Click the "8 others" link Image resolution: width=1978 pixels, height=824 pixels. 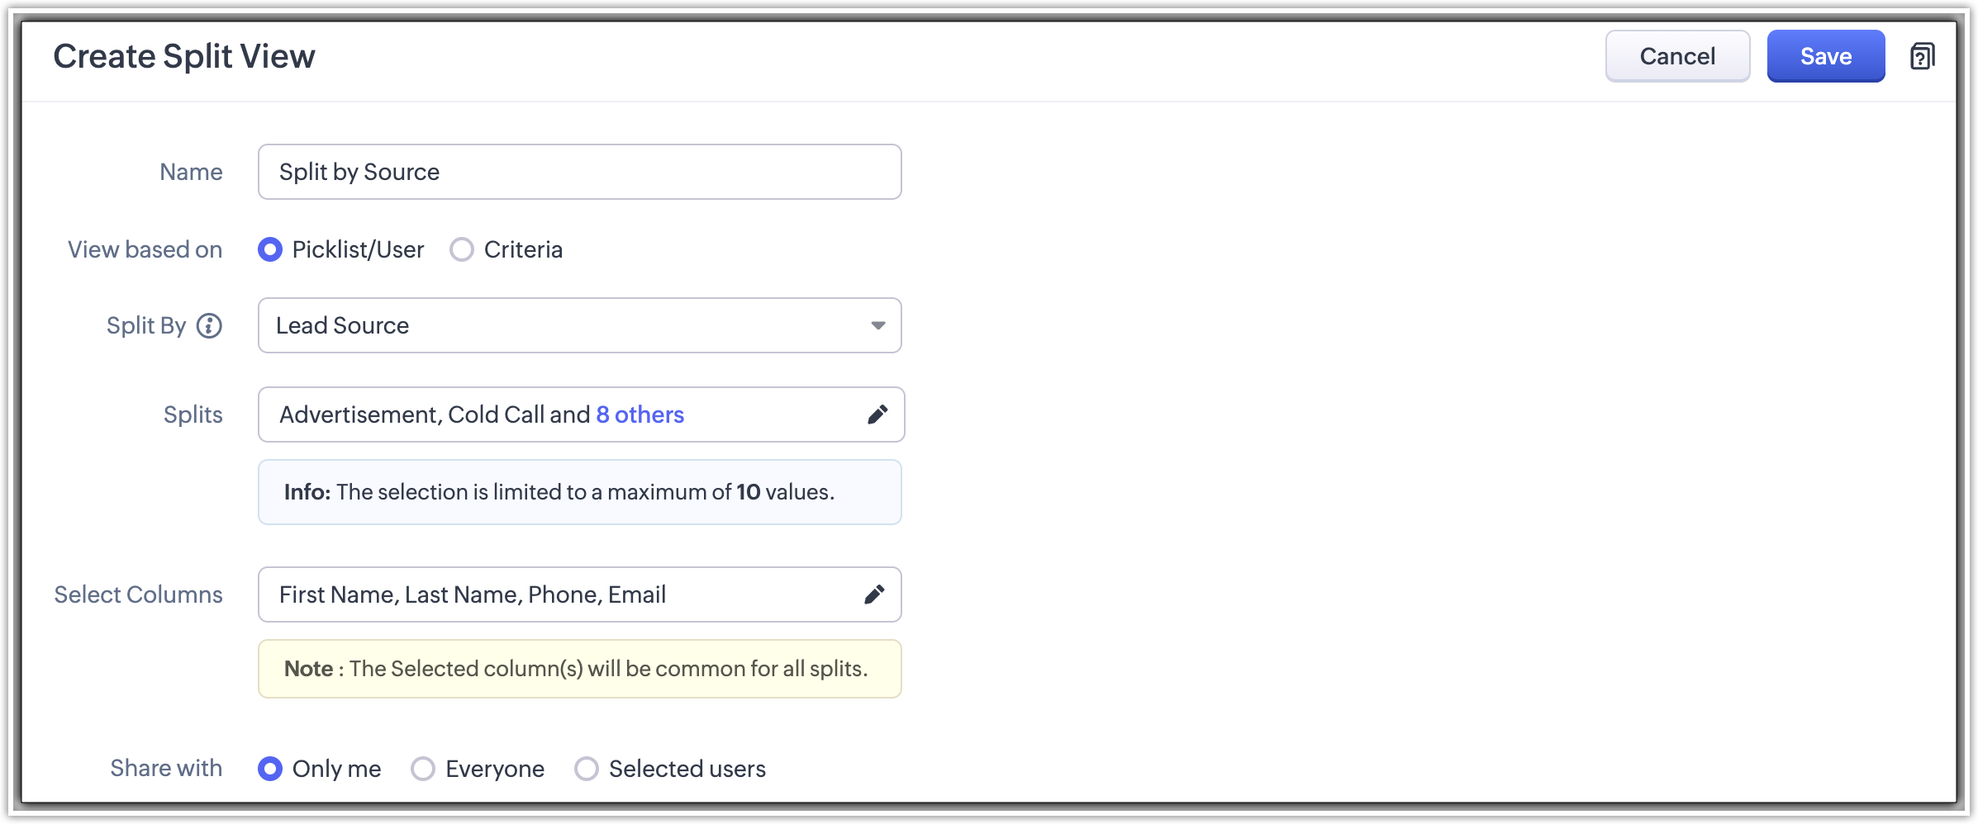(x=640, y=414)
